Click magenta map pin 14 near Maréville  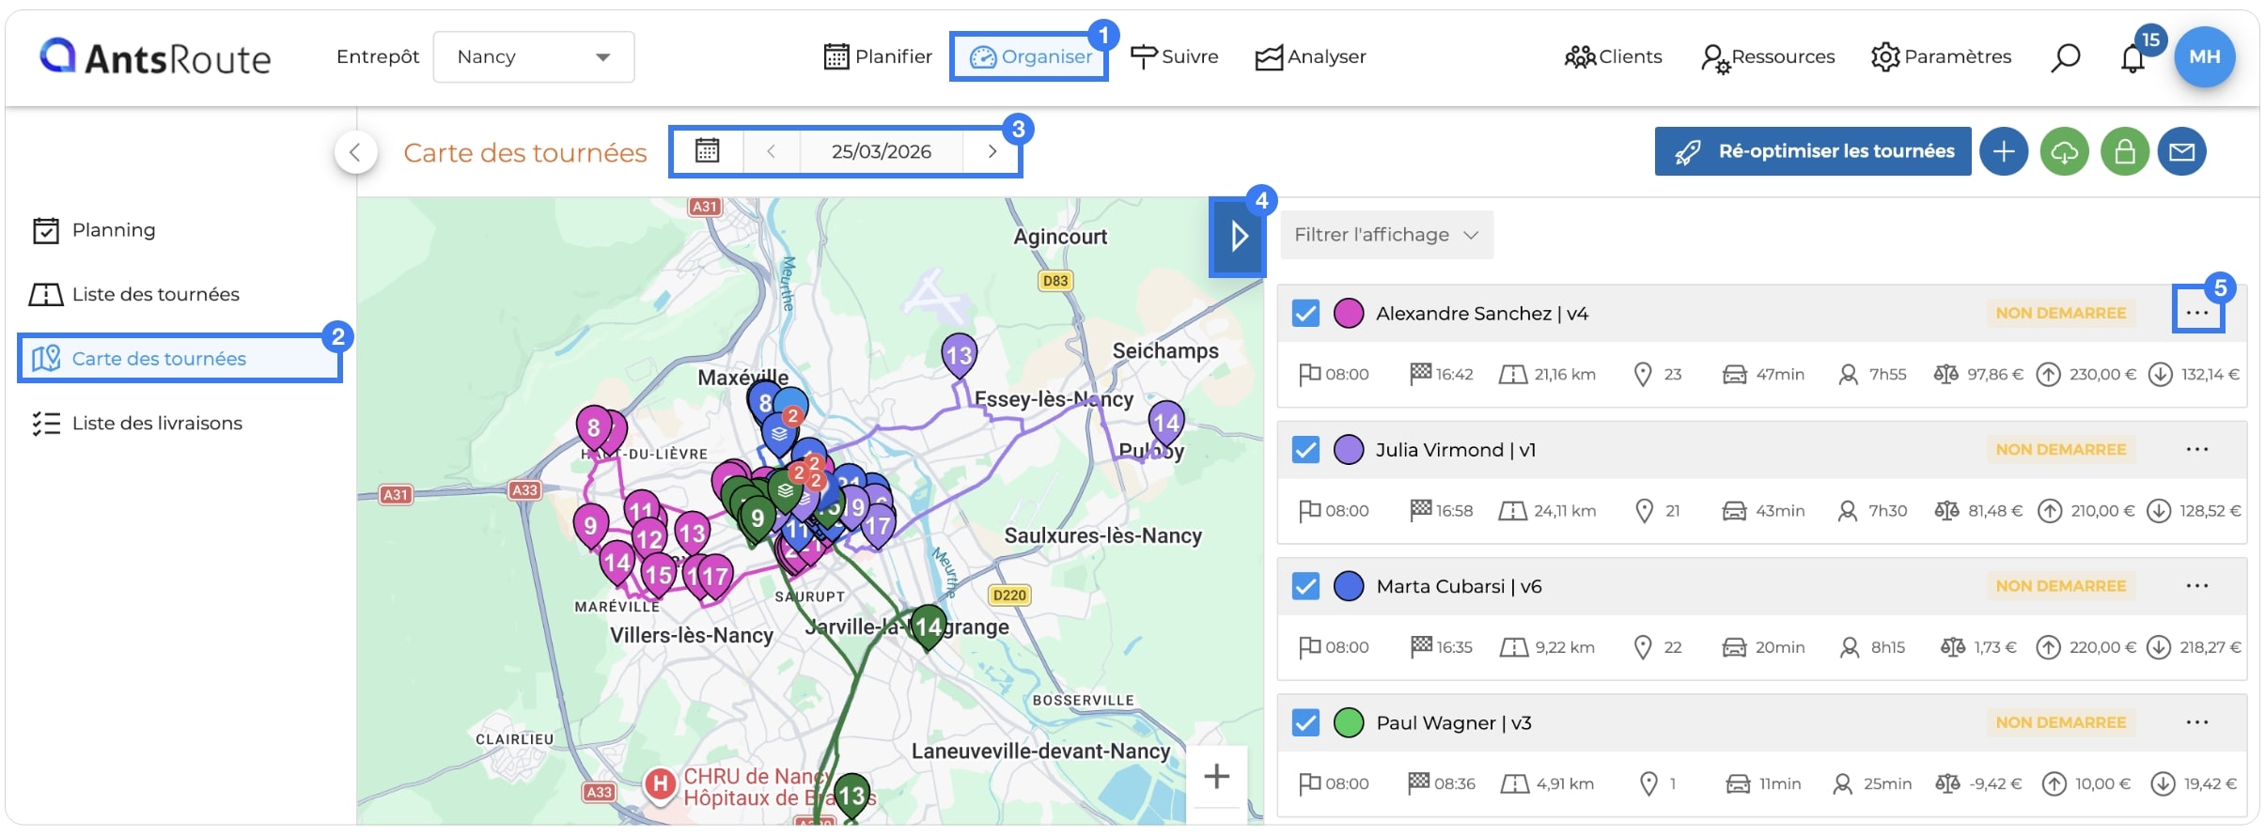617,564
